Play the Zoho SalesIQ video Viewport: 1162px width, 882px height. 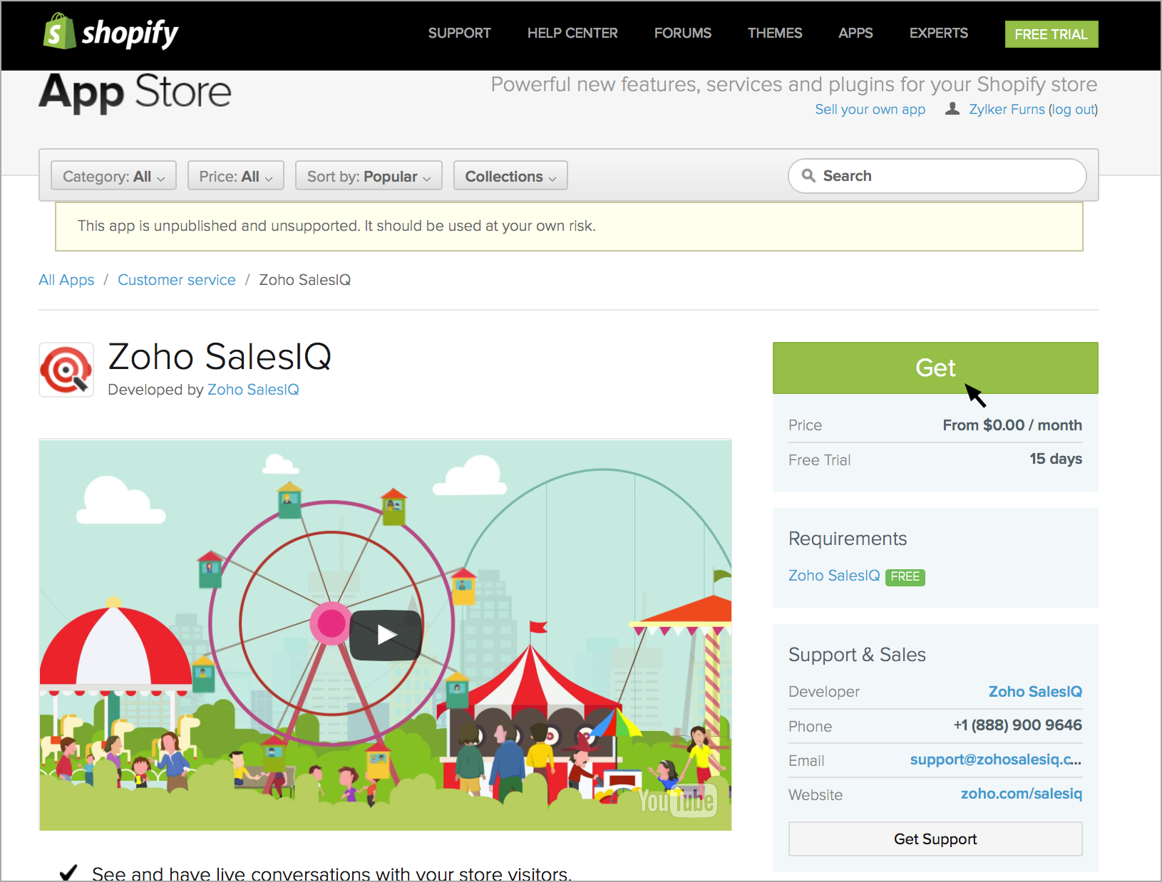click(386, 635)
